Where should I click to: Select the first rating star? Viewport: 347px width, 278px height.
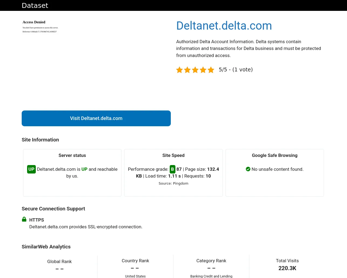click(179, 70)
